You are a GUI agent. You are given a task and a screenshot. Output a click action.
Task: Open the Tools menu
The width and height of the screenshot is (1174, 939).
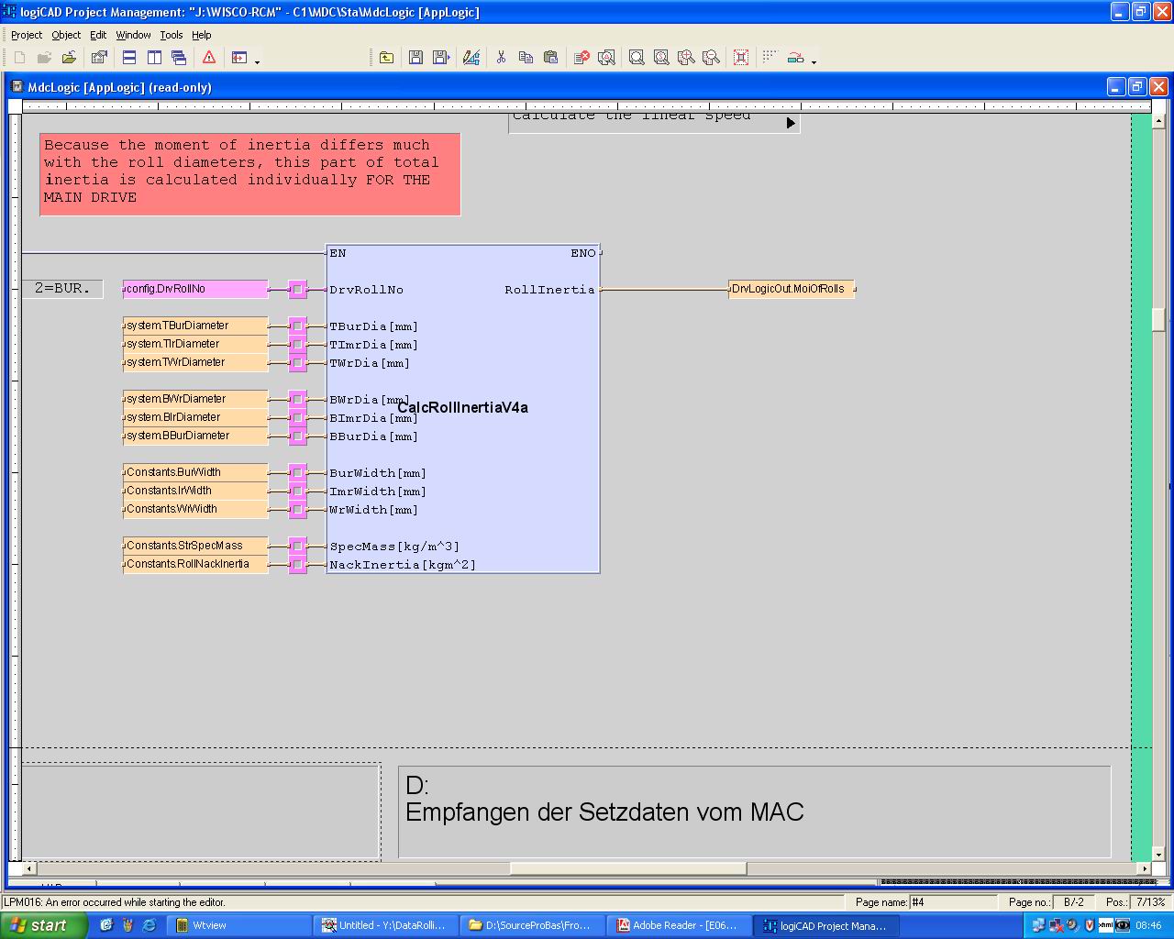[171, 35]
